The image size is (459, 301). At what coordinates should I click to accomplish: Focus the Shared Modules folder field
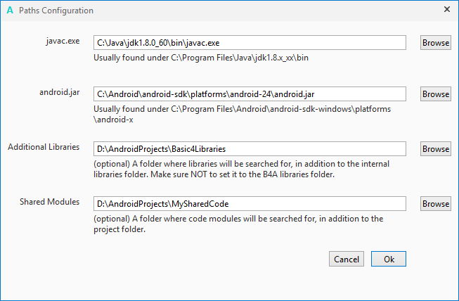coord(250,203)
